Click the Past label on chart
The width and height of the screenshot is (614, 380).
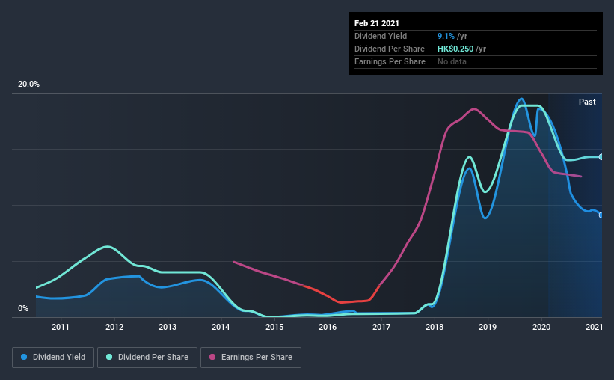click(587, 102)
